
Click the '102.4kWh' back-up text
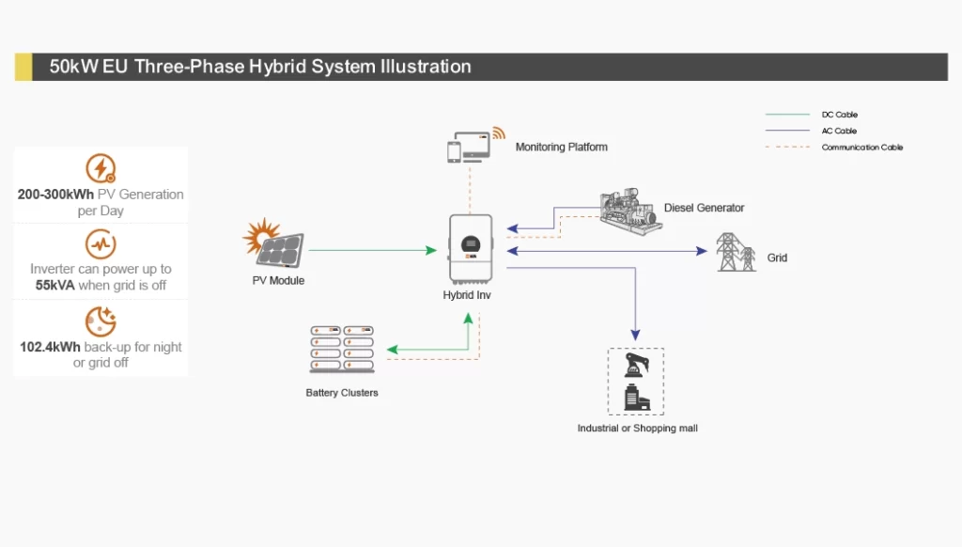[50, 347]
